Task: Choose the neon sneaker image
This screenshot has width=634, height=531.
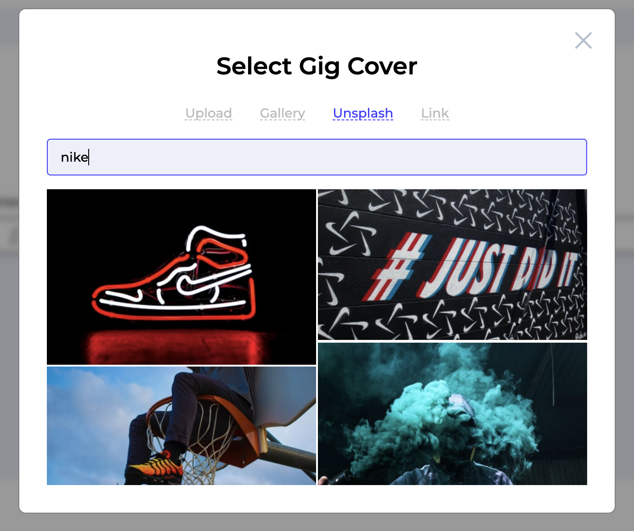Action: pos(181,277)
